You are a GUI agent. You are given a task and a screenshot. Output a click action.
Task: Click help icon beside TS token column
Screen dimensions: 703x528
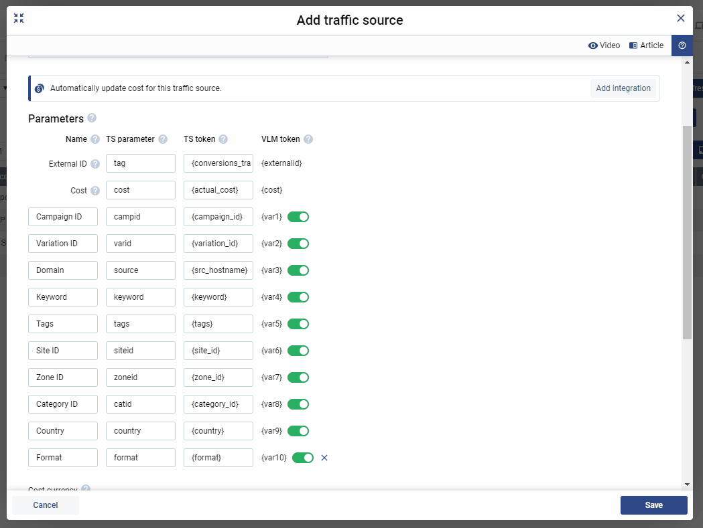(x=223, y=139)
